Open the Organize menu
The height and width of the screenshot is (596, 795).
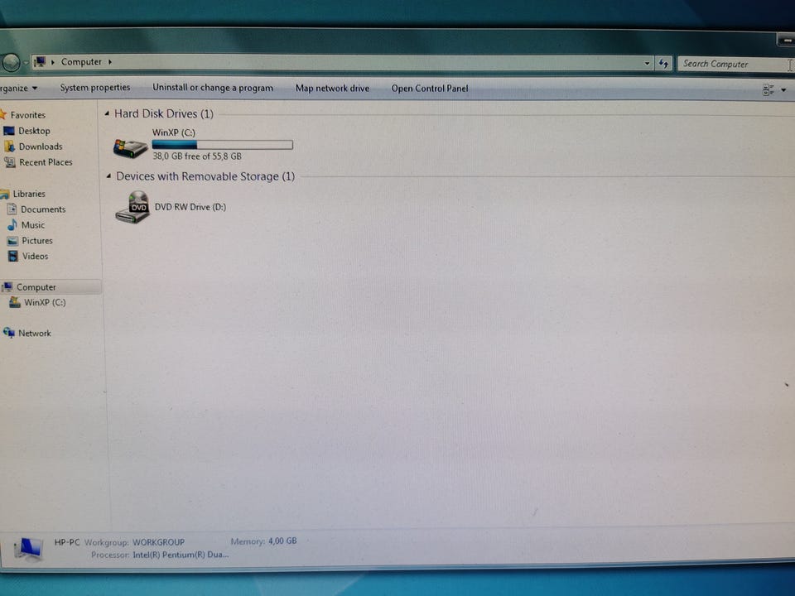coord(18,89)
